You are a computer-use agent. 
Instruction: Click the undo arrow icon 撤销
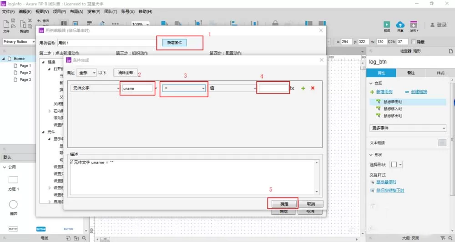tap(39, 21)
